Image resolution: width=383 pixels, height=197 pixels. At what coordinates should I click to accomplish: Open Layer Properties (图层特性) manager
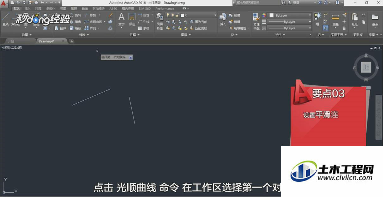tap(160, 22)
